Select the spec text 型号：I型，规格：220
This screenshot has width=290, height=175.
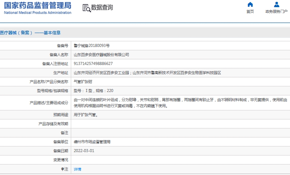(93, 91)
